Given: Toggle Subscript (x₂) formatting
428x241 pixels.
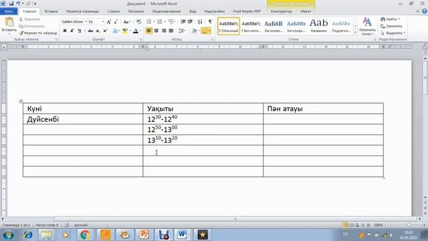Looking at the screenshot, I should click(98, 31).
